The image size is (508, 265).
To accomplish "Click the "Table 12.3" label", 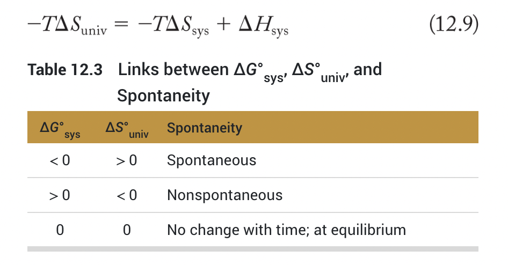I will [x=65, y=70].
